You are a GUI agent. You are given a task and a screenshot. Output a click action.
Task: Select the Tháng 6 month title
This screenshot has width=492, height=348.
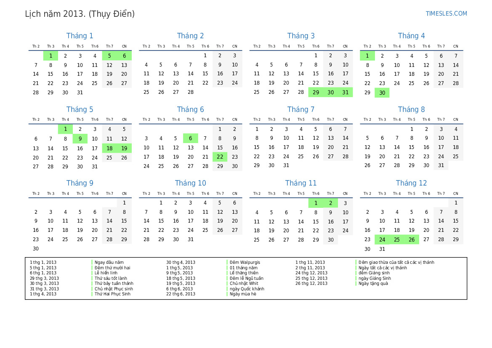coord(190,109)
